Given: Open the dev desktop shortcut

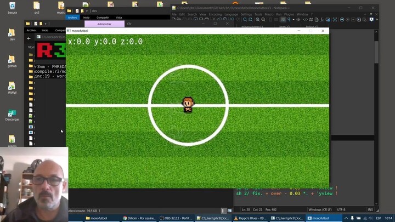Looking at the screenshot, I should (12, 35).
